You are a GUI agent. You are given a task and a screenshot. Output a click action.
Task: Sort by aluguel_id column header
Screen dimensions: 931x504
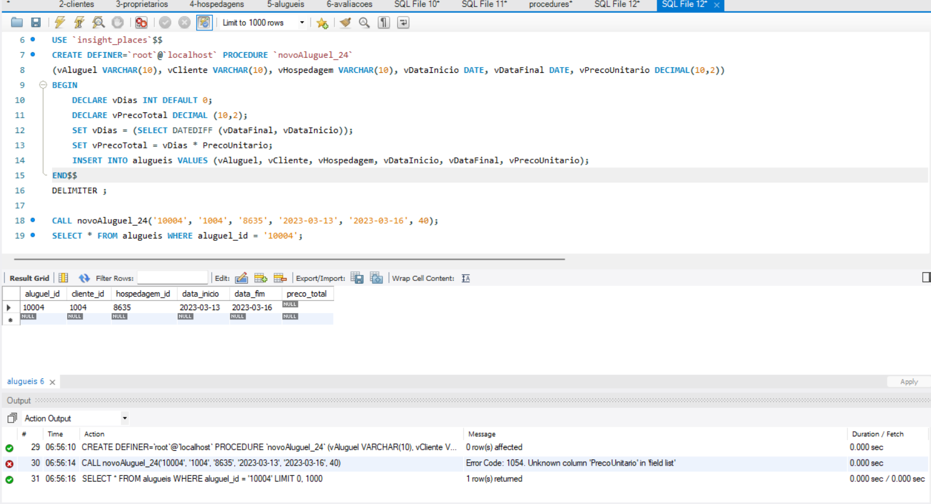pyautogui.click(x=42, y=294)
